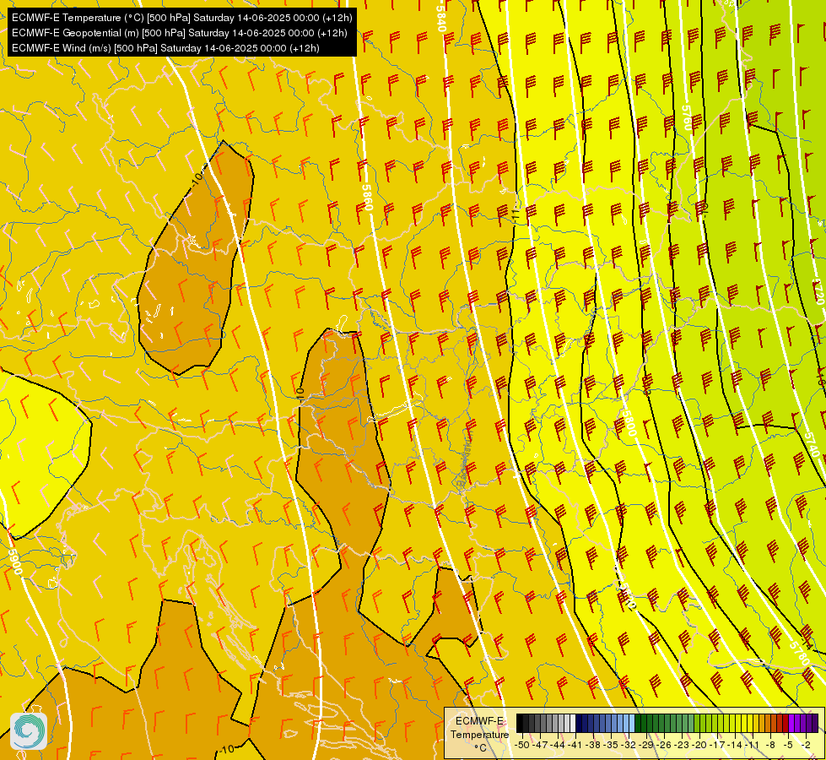This screenshot has height=760, width=826.
Task: Click the -44 value in the legend
Action: coord(558,745)
